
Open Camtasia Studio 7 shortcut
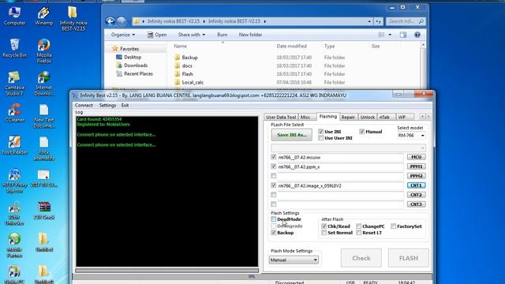[x=14, y=84]
